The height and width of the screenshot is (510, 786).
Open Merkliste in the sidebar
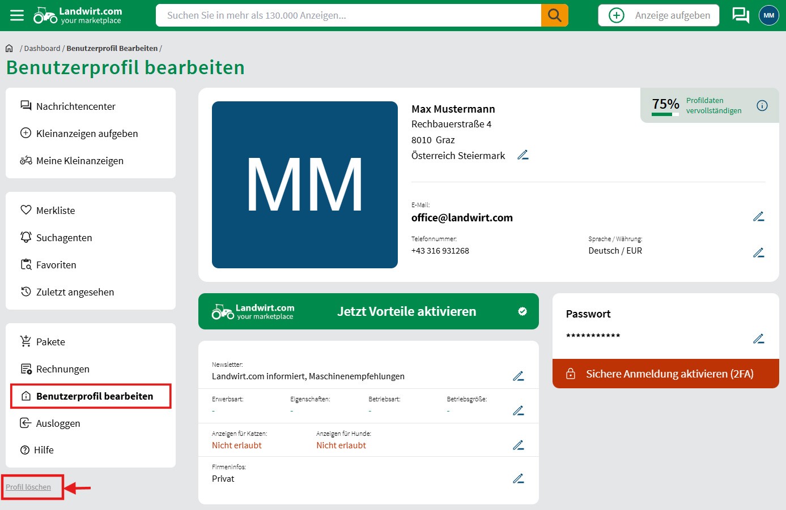(56, 211)
